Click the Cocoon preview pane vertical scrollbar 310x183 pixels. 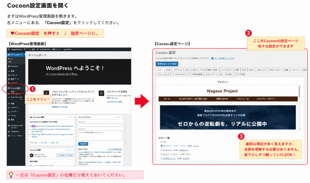pyautogui.click(x=299, y=107)
